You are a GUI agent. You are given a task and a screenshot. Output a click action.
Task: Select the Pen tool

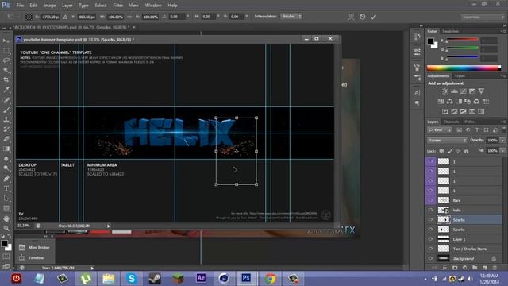pos(6,179)
